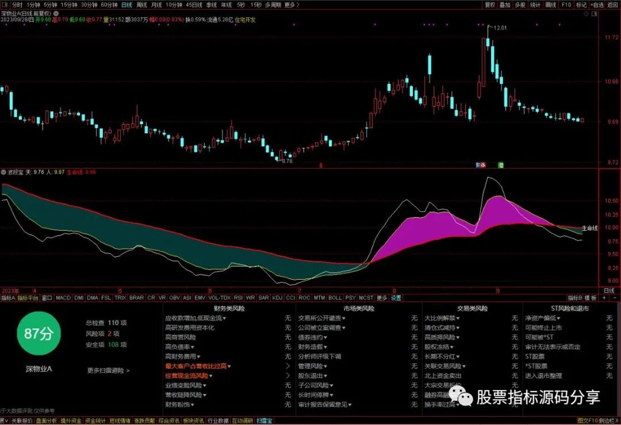Expand 应收款增加,低现金流 dropdown arrow
Screen dimensions: 621x425
225,318
